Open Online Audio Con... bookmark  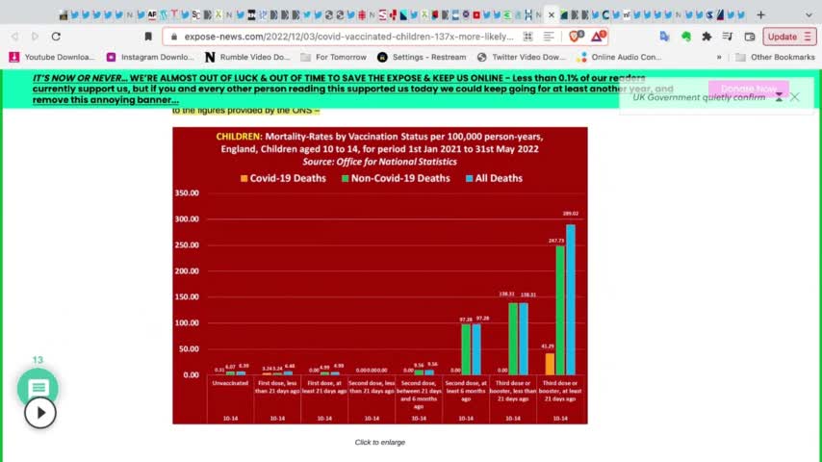coord(619,57)
